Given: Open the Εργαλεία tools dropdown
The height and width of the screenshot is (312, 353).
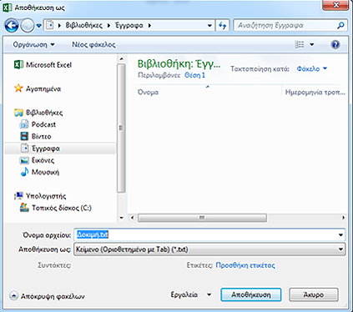Looking at the screenshot, I should 191,294.
